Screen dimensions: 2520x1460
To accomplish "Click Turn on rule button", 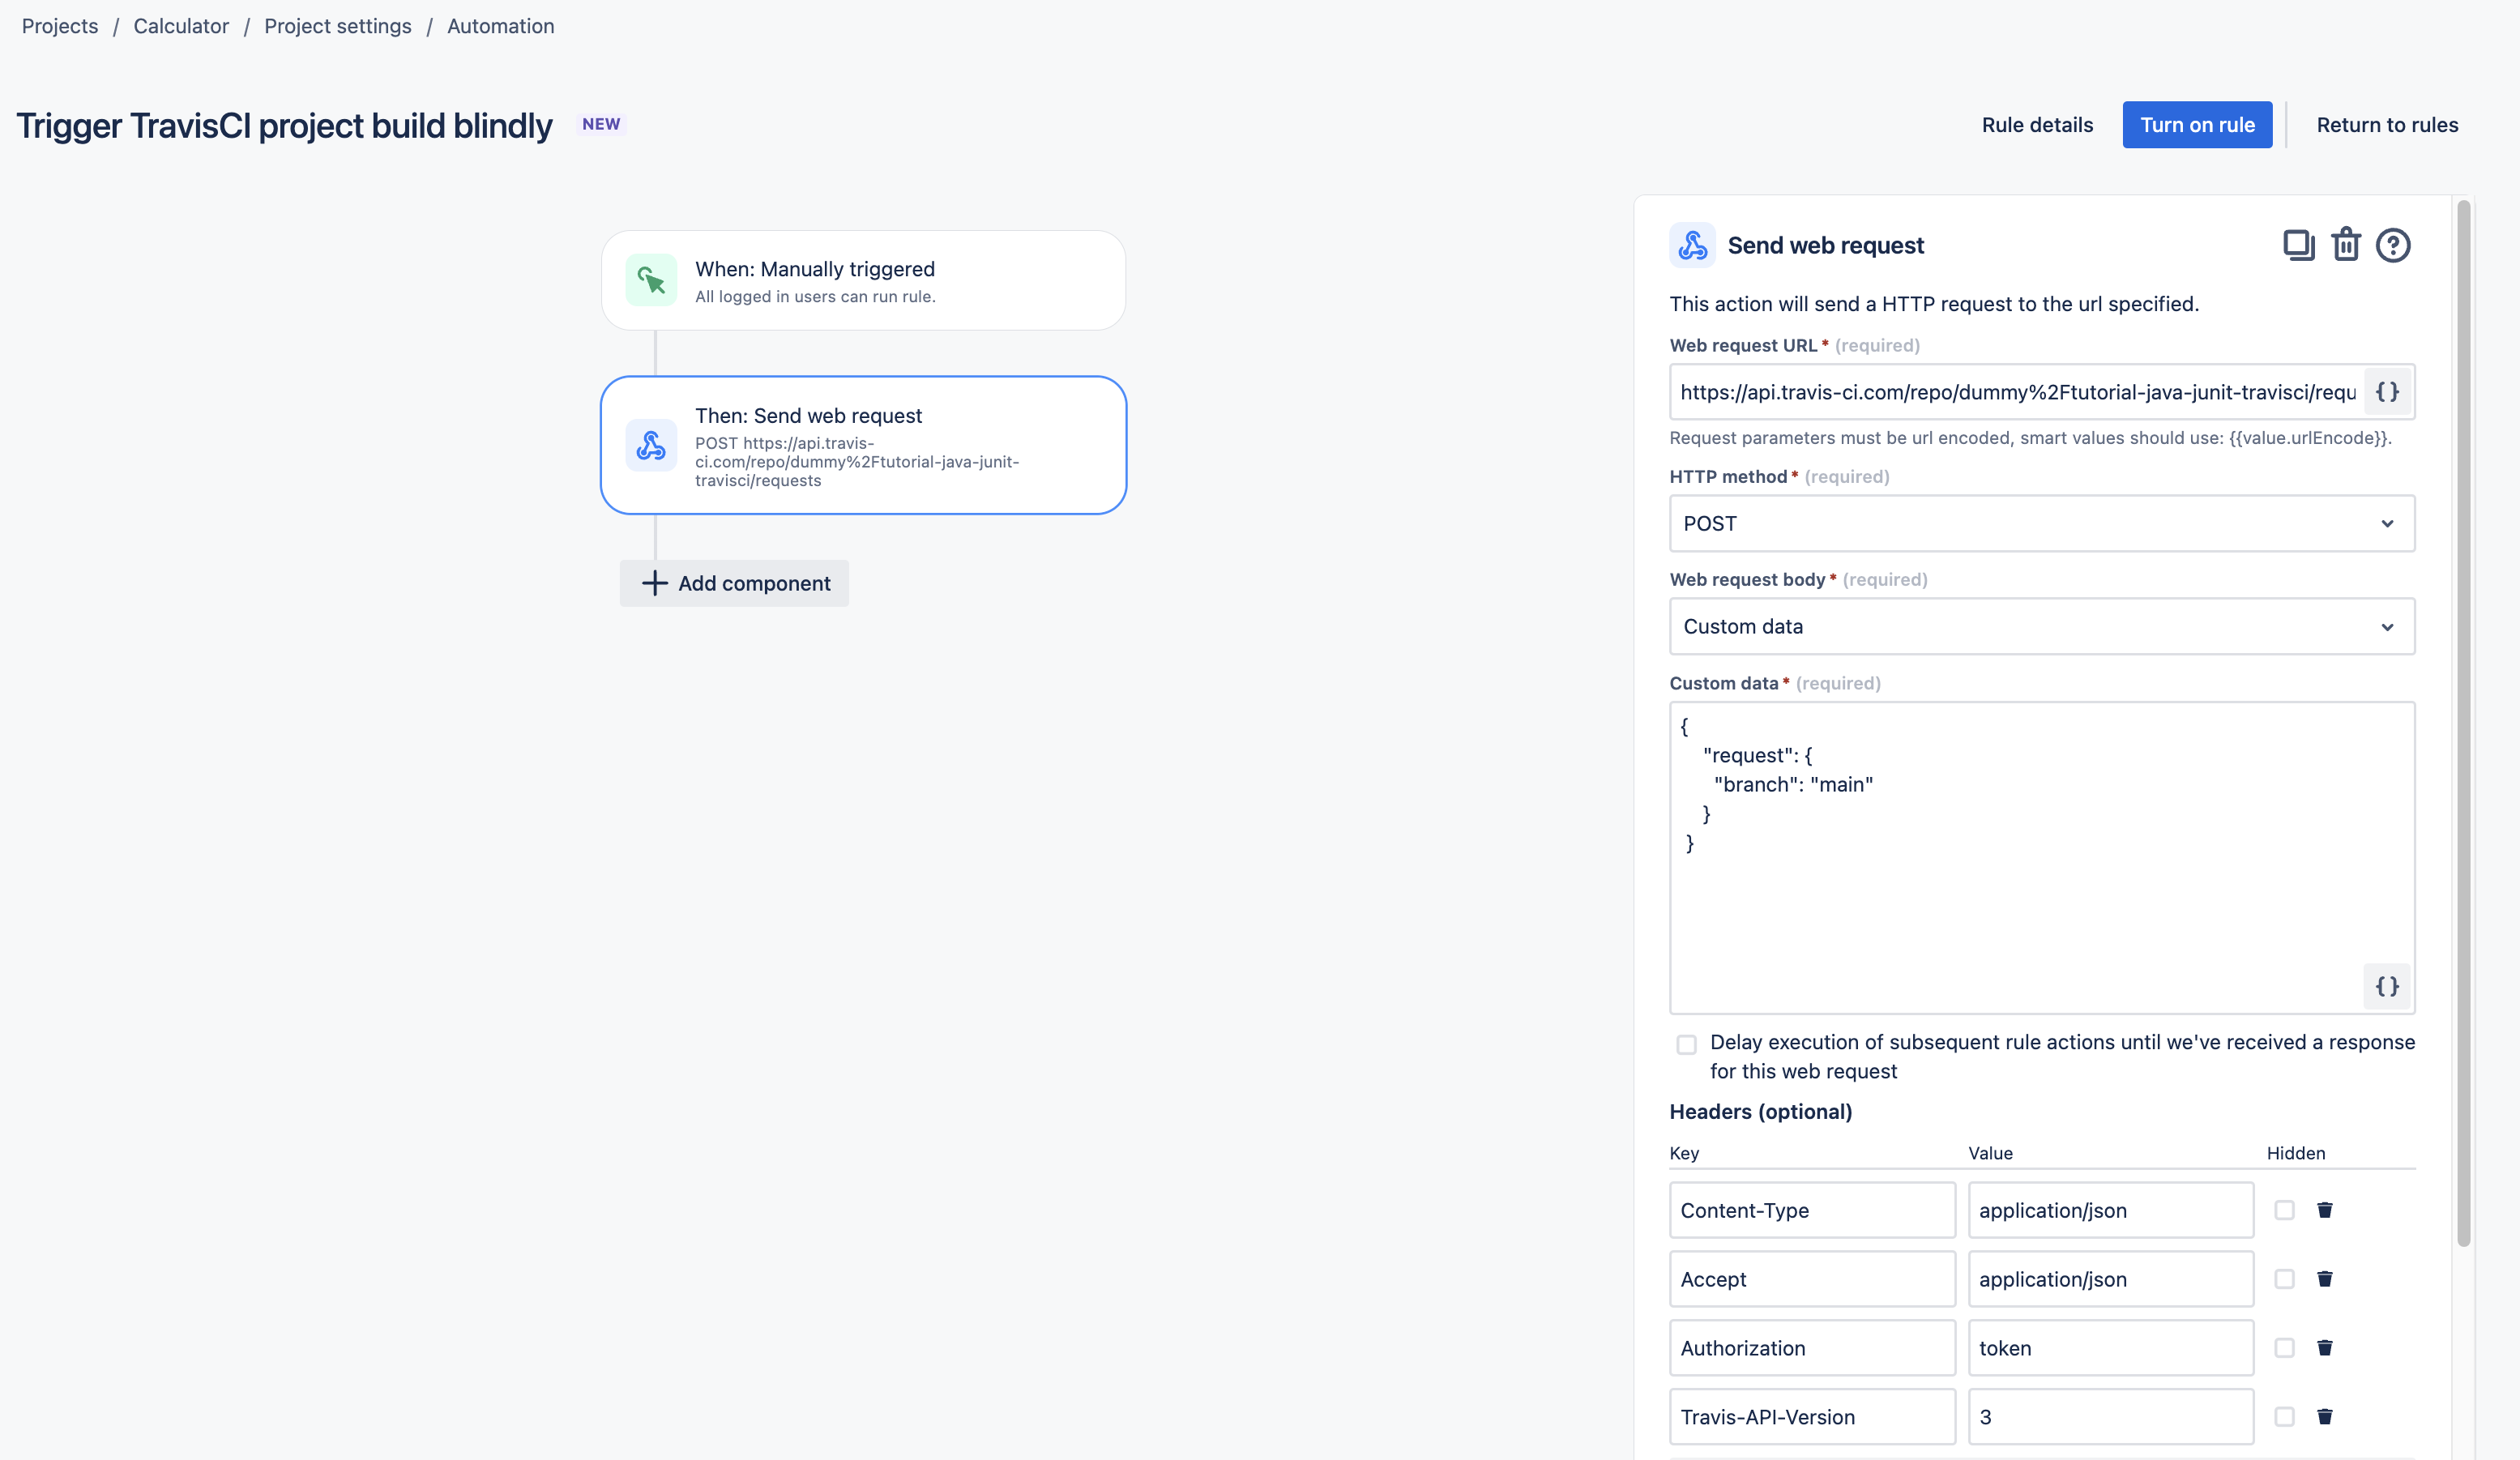I will (2197, 125).
